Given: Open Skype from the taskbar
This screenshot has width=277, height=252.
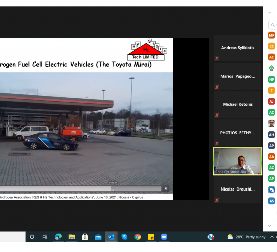Looking at the screenshot, I should tap(124, 237).
